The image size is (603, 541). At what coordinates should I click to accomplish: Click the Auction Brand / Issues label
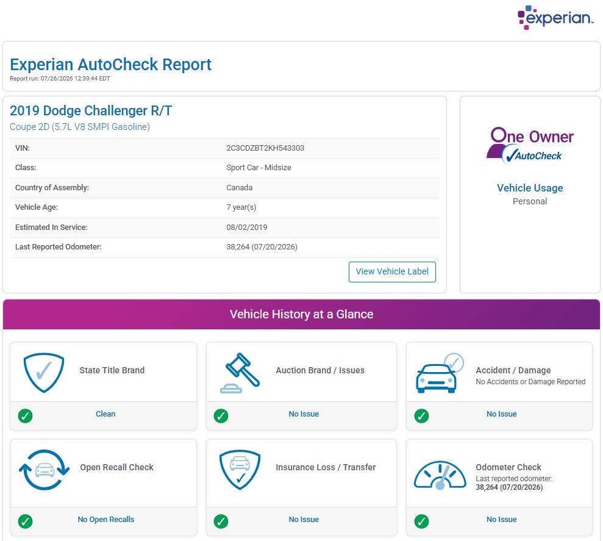point(320,371)
